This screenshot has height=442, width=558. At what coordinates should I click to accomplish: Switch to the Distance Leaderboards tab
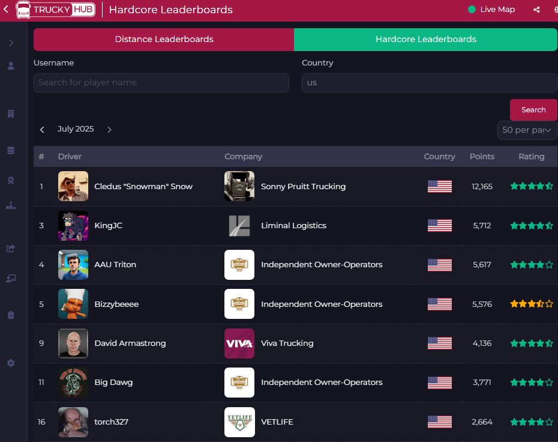pyautogui.click(x=164, y=39)
